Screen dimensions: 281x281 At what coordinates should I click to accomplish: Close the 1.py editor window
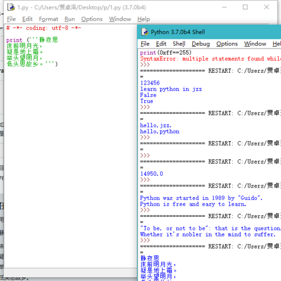(x=266, y=7)
